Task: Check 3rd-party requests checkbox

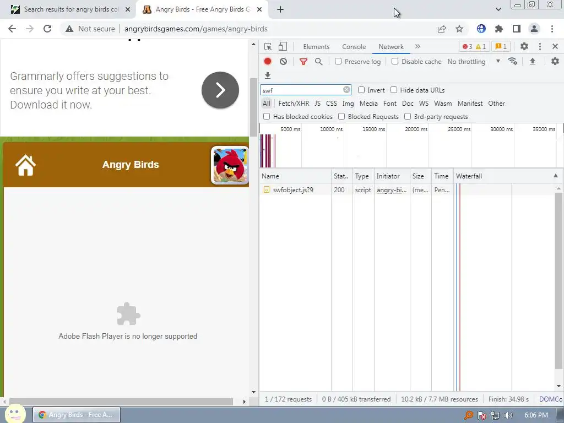Action: point(408,117)
